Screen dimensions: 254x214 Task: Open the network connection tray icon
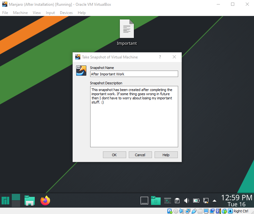(x=206, y=201)
